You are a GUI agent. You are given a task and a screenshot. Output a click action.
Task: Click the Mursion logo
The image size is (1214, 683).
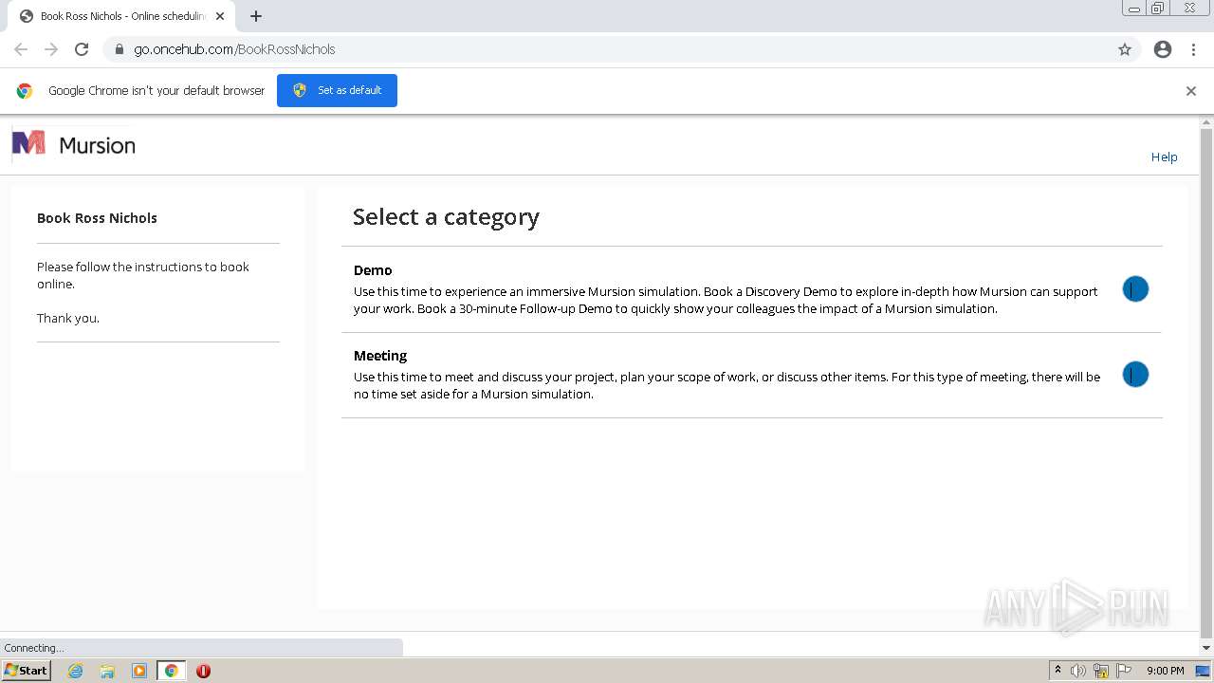click(x=73, y=144)
